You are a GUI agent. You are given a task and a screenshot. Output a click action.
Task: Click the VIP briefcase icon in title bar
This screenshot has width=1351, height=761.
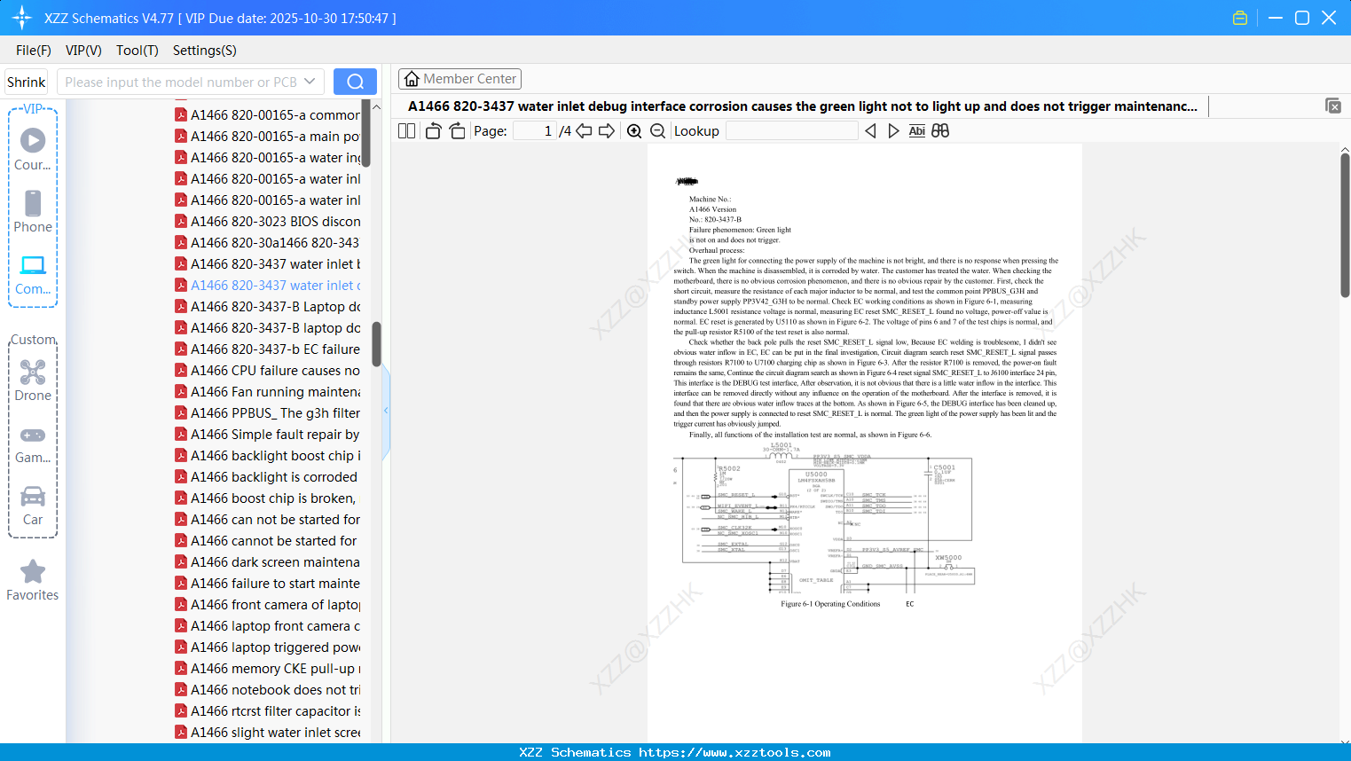[x=1240, y=18]
